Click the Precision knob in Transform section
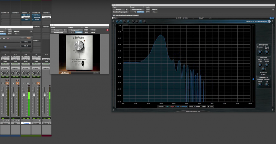 pos(260,52)
